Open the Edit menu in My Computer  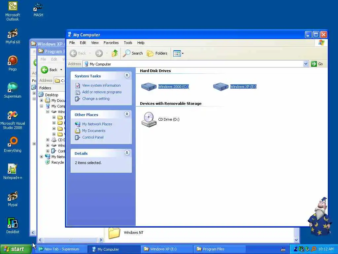(83, 43)
